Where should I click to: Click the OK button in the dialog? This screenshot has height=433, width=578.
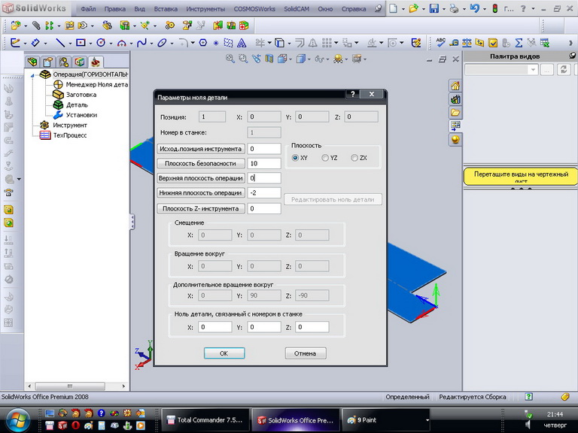click(224, 353)
